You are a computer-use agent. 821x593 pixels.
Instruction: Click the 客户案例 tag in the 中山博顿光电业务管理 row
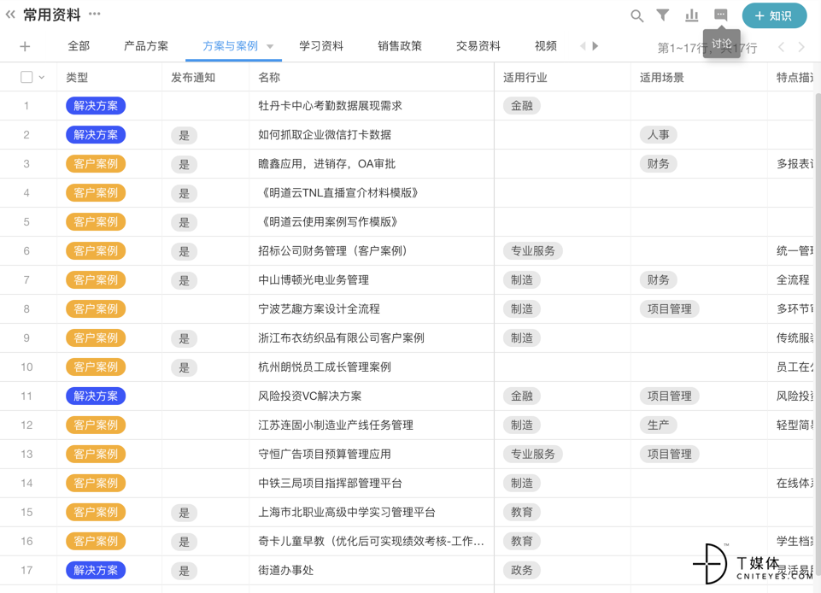click(96, 279)
